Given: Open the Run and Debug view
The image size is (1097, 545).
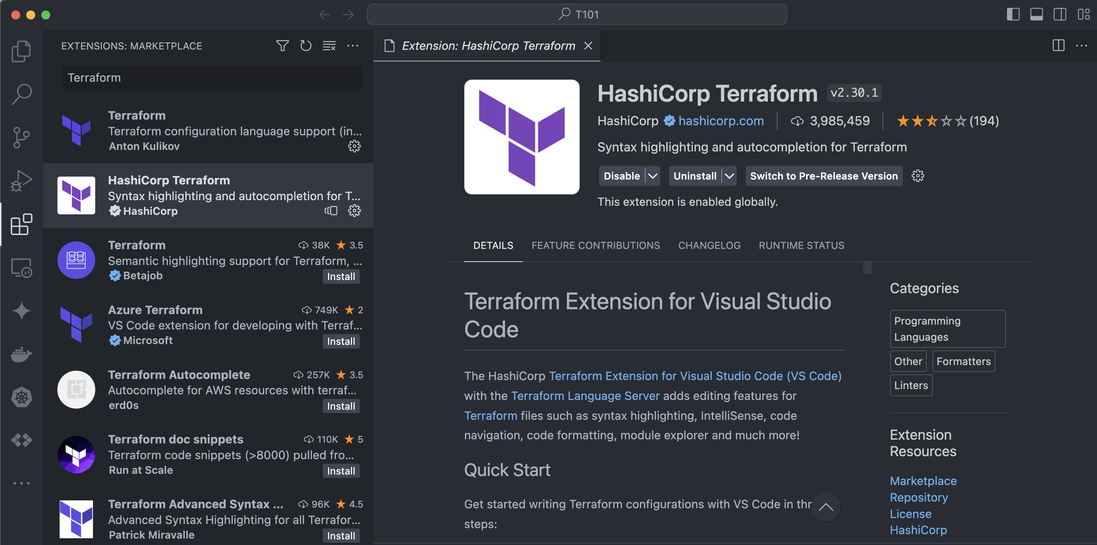Looking at the screenshot, I should coord(21,181).
